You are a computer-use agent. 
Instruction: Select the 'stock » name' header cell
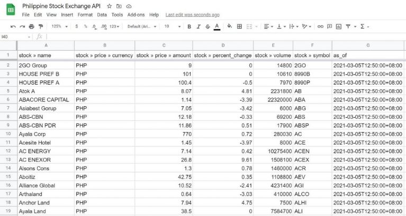point(46,55)
